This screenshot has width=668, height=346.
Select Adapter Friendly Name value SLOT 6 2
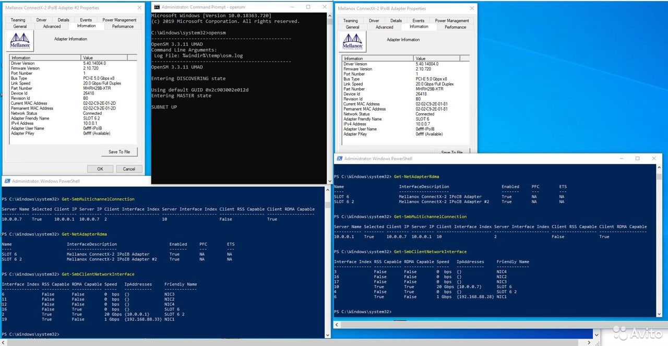(x=91, y=118)
